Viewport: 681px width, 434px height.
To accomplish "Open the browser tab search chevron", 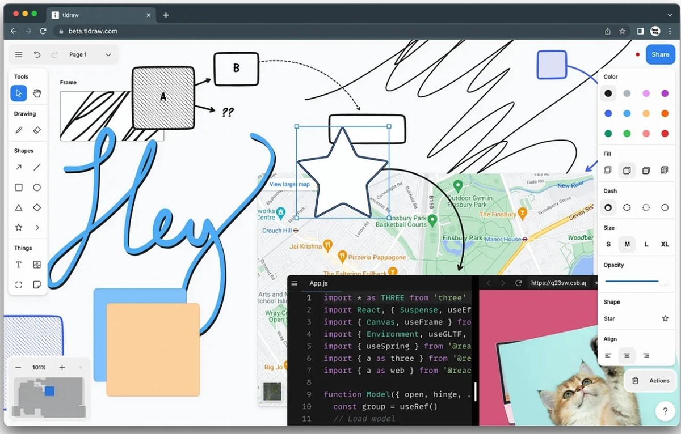I will coord(670,15).
